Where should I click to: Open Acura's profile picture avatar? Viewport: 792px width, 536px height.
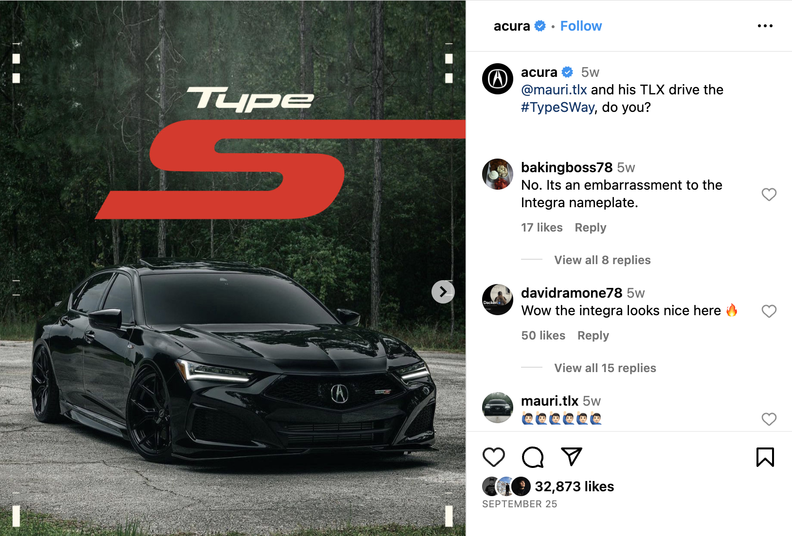click(497, 79)
